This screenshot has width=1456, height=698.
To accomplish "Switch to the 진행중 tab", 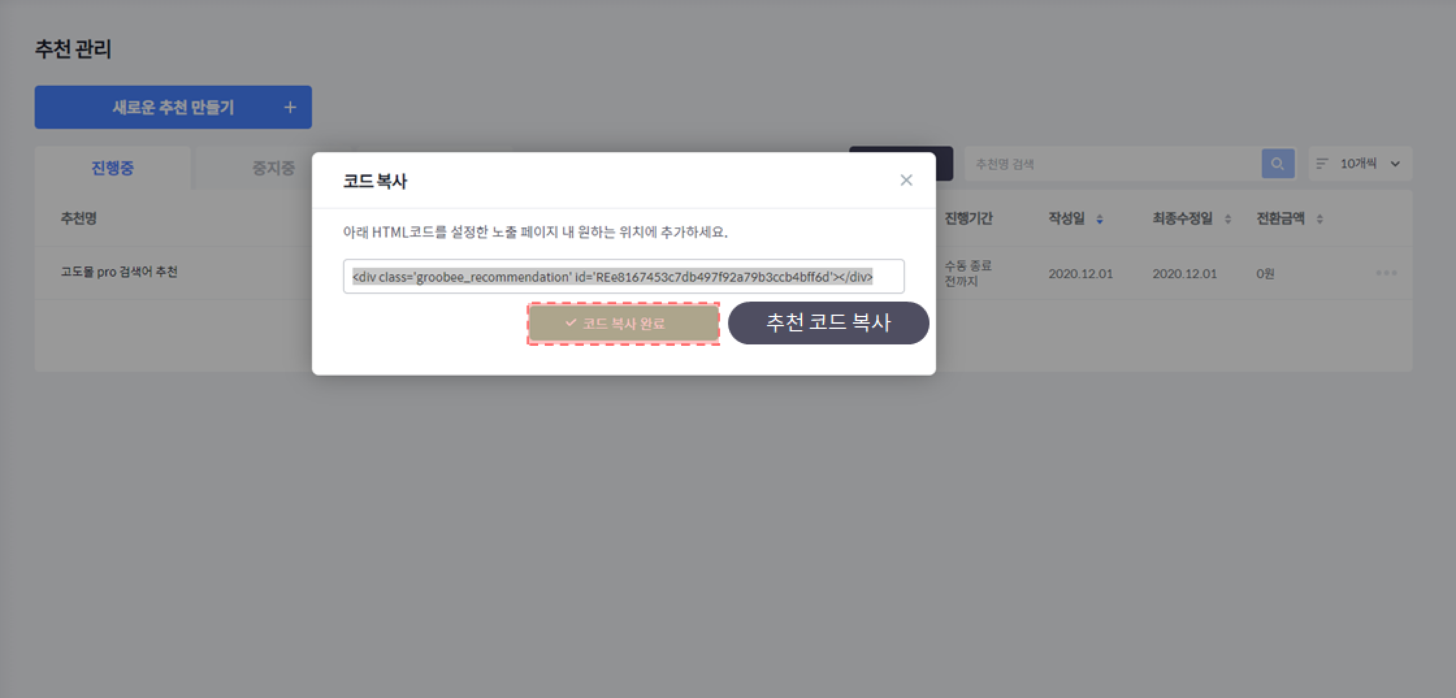I will point(112,168).
